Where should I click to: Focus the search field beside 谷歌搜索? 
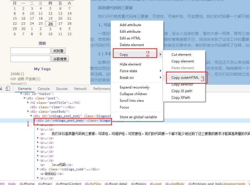coord(30,59)
